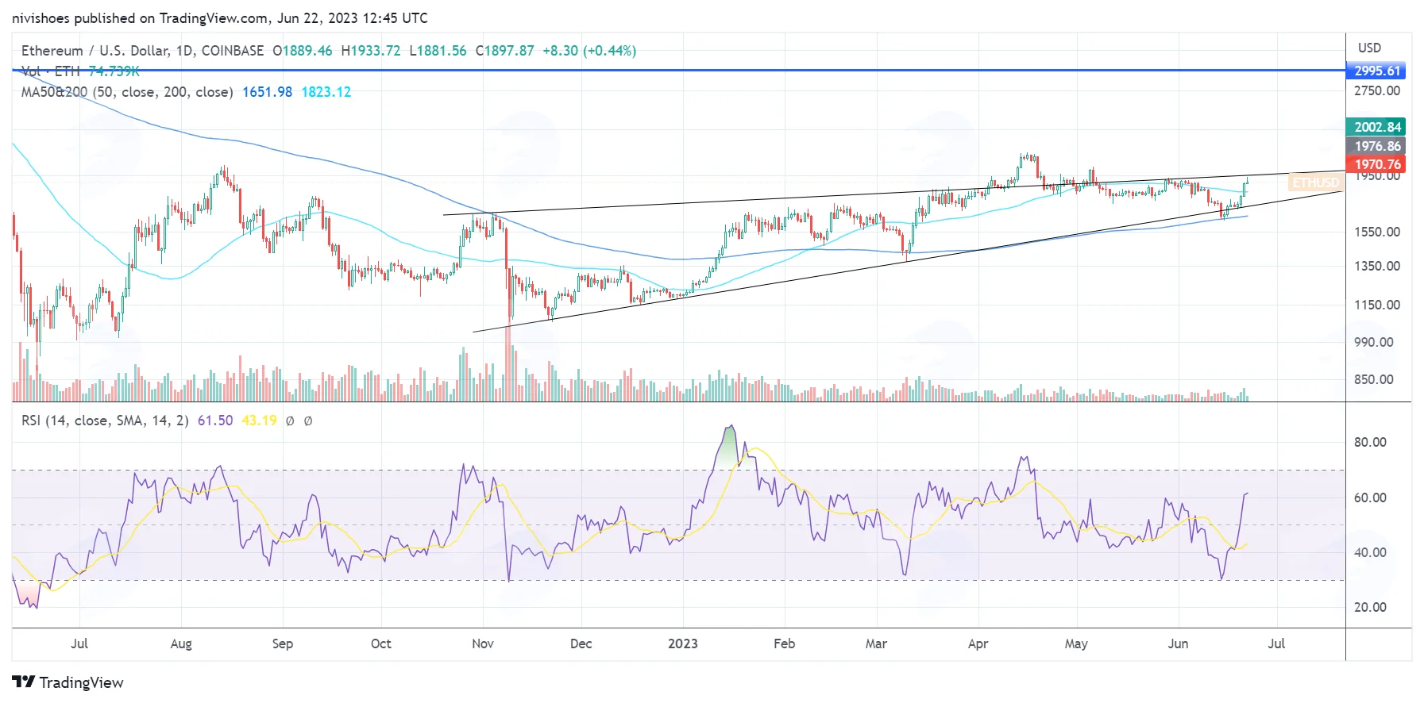This screenshot has height=703, width=1424.
Task: Click the "Vol · ETH" volume label
Action: coord(51,71)
